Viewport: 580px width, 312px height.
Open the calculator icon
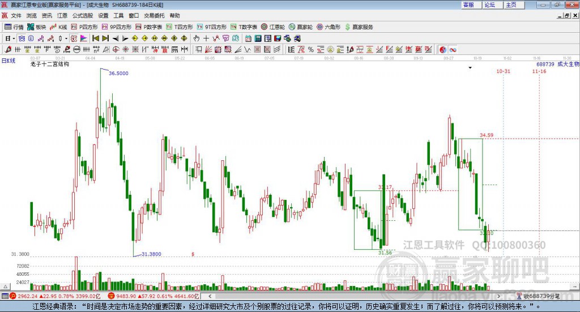coord(258,39)
